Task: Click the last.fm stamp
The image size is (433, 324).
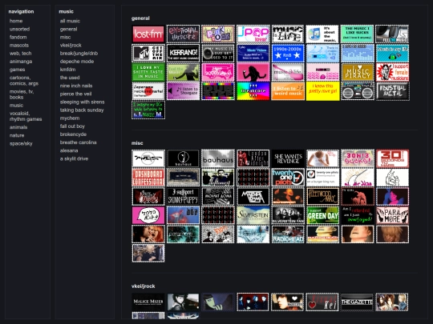Action: pyautogui.click(x=148, y=34)
